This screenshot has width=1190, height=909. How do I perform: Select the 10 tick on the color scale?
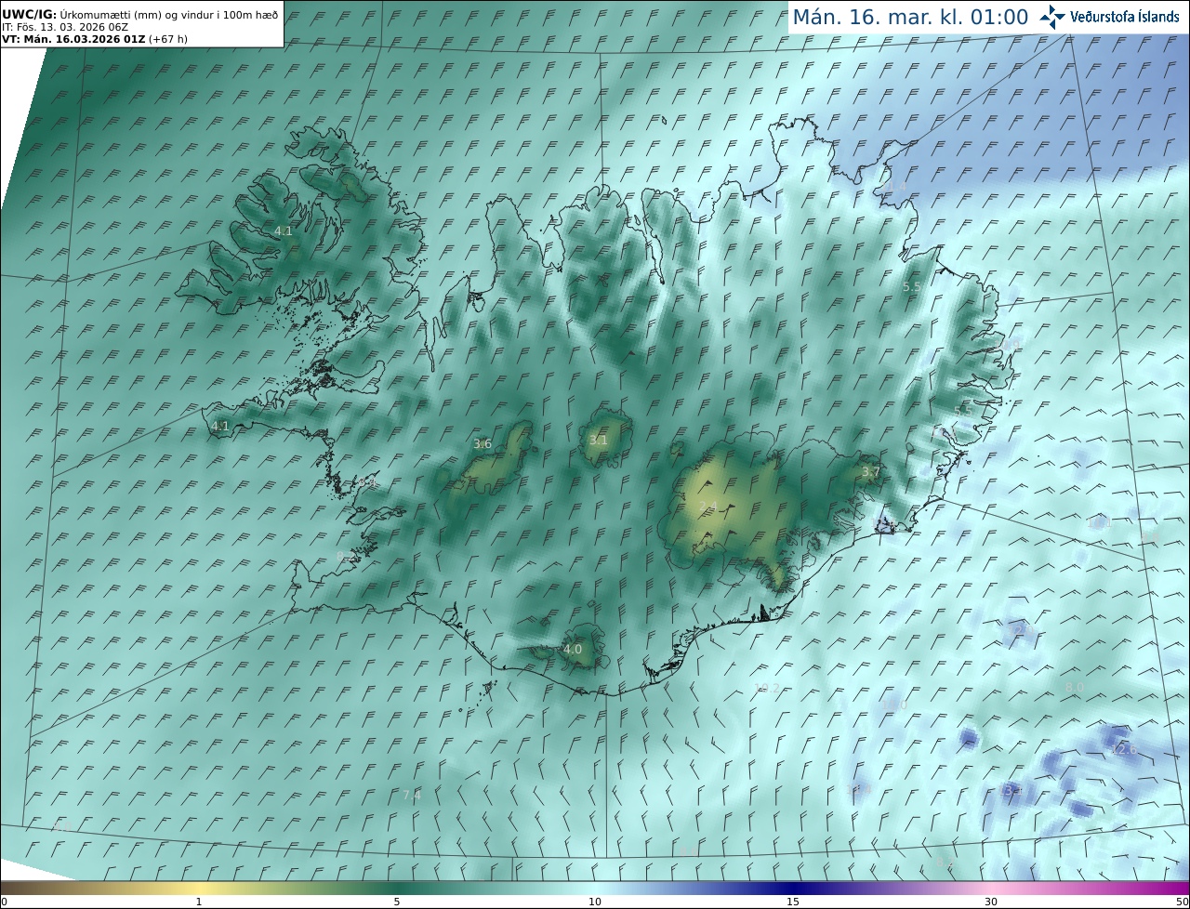pyautogui.click(x=595, y=902)
